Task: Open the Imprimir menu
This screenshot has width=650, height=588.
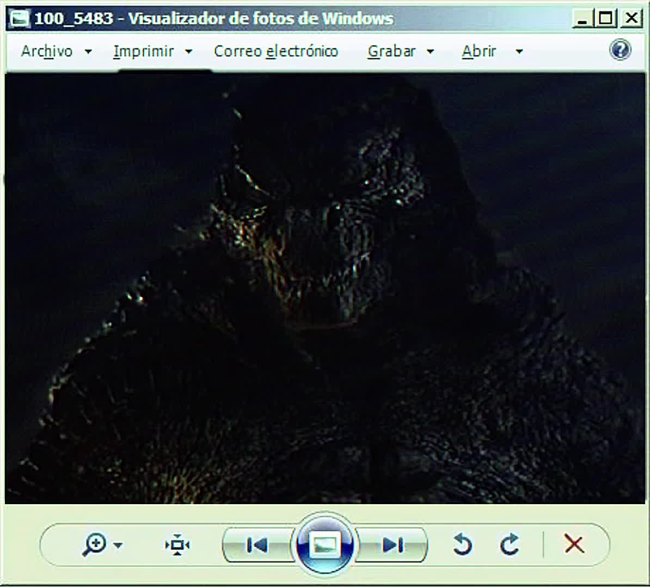Action: (144, 51)
